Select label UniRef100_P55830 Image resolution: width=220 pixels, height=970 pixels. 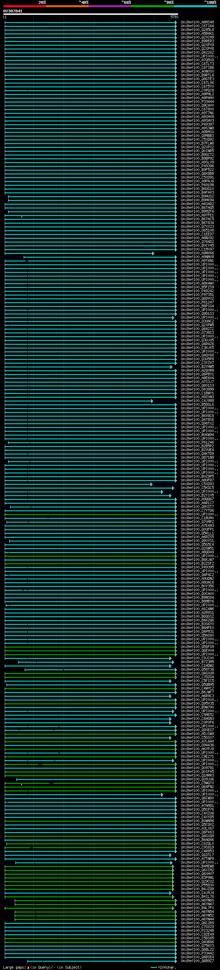click(x=197, y=885)
